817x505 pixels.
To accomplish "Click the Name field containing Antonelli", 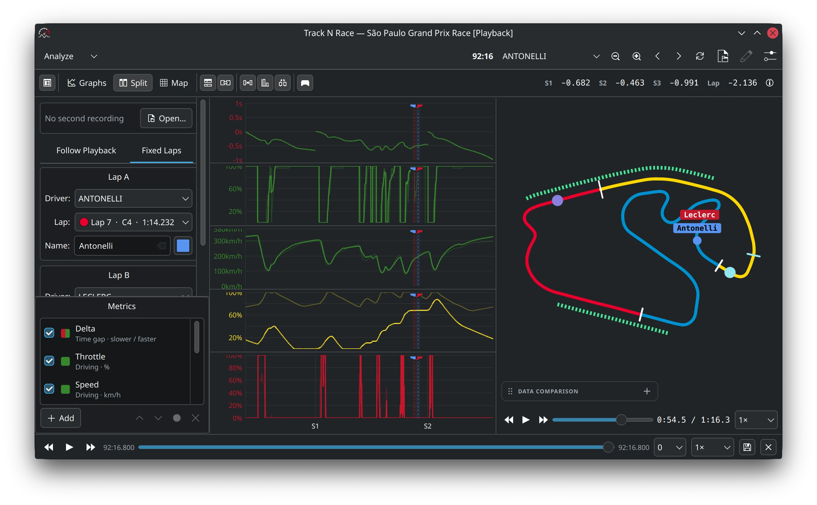I will point(122,246).
